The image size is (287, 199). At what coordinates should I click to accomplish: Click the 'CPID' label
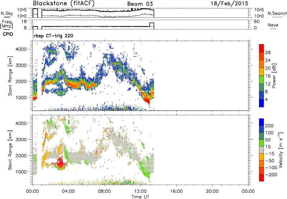8,34
